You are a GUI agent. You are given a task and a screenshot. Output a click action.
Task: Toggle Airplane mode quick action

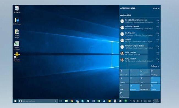click(x=124, y=95)
